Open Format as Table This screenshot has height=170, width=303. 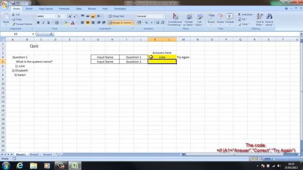(x=188, y=19)
